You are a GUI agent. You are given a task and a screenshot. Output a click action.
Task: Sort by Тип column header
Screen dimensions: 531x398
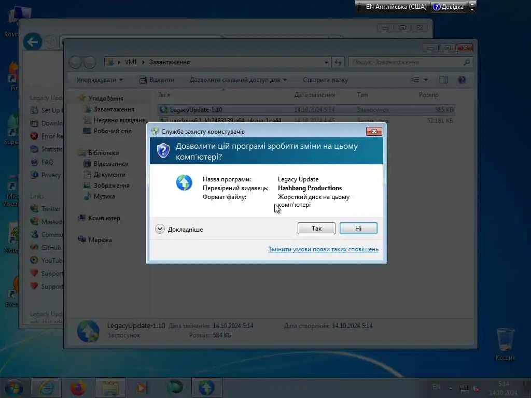362,95
